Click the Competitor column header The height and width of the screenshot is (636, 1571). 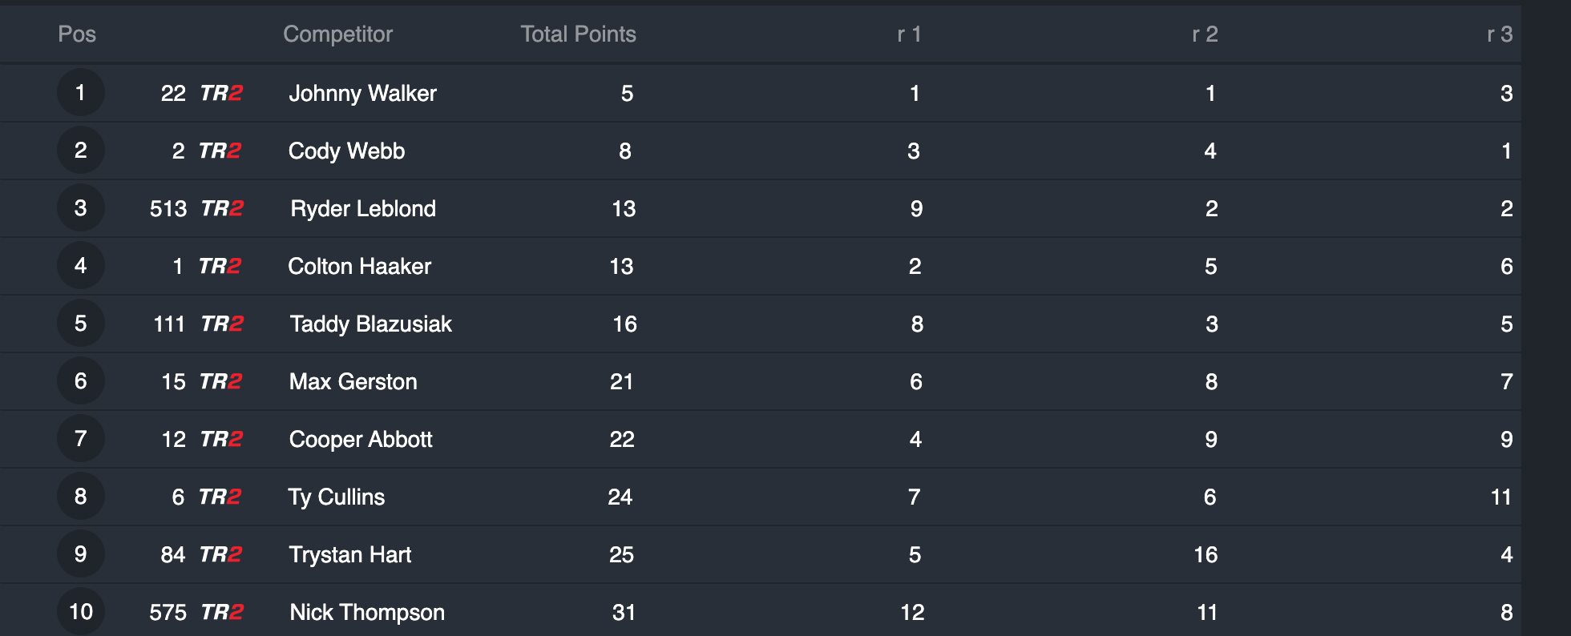point(337,34)
